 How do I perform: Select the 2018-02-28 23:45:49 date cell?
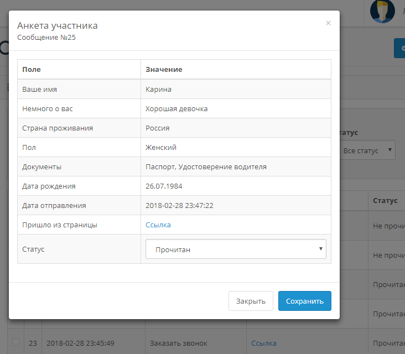pyautogui.click(x=80, y=343)
